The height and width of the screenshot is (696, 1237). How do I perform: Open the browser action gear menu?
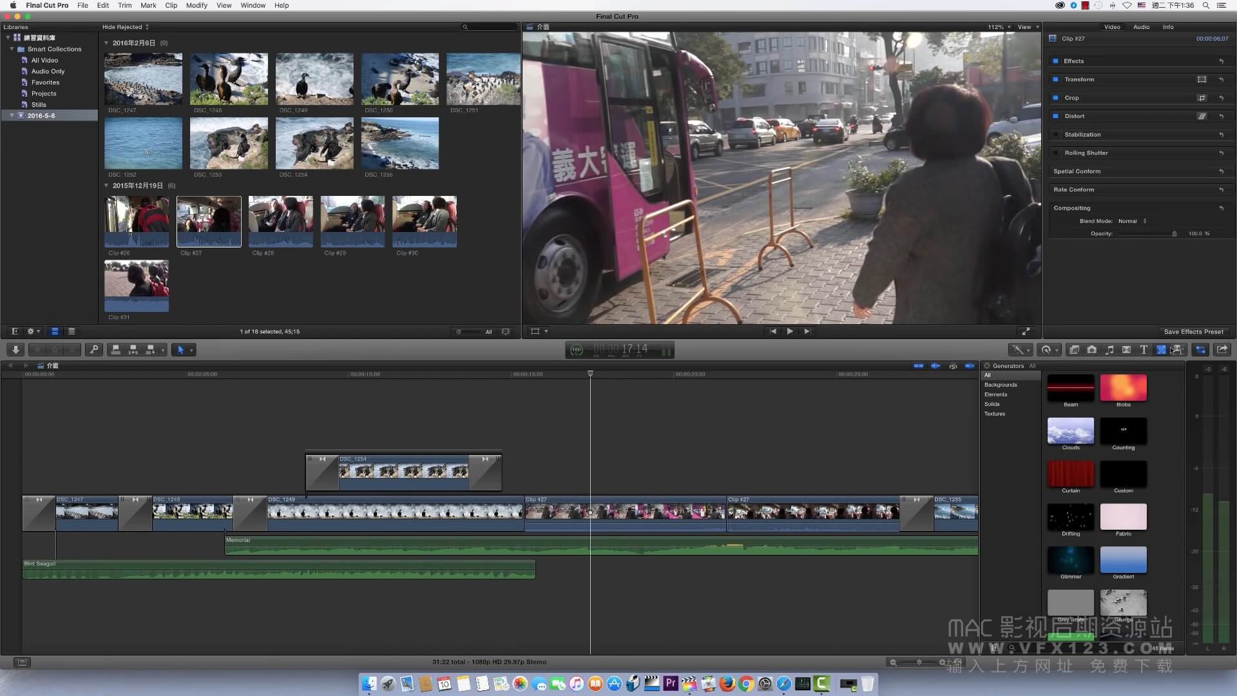click(33, 331)
